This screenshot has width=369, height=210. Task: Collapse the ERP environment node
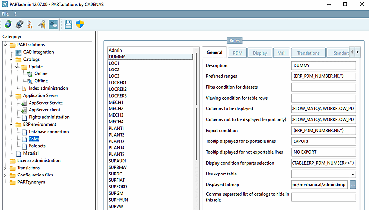pyautogui.click(x=11, y=124)
